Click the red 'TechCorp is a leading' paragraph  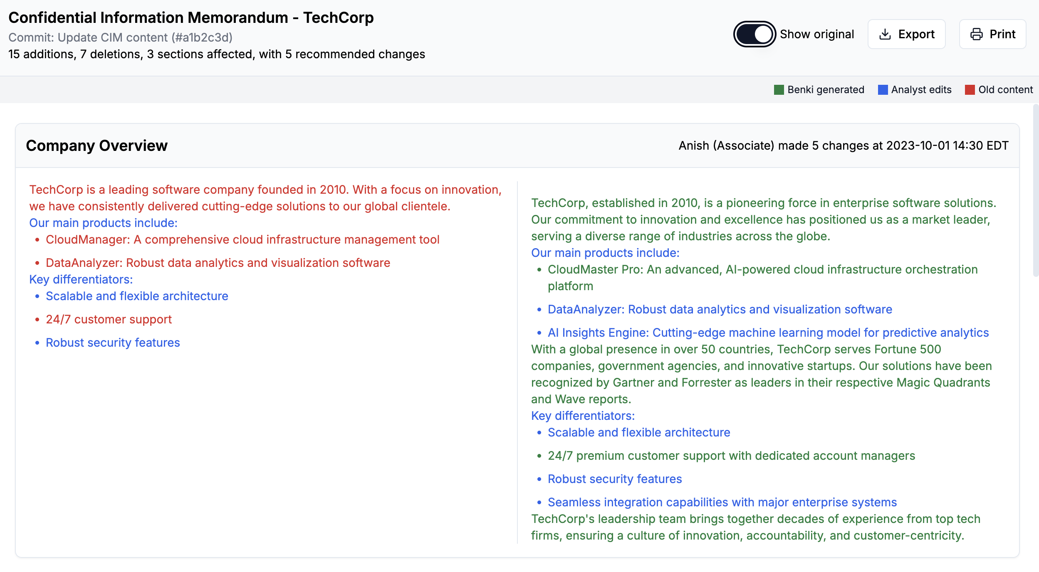[x=265, y=198]
